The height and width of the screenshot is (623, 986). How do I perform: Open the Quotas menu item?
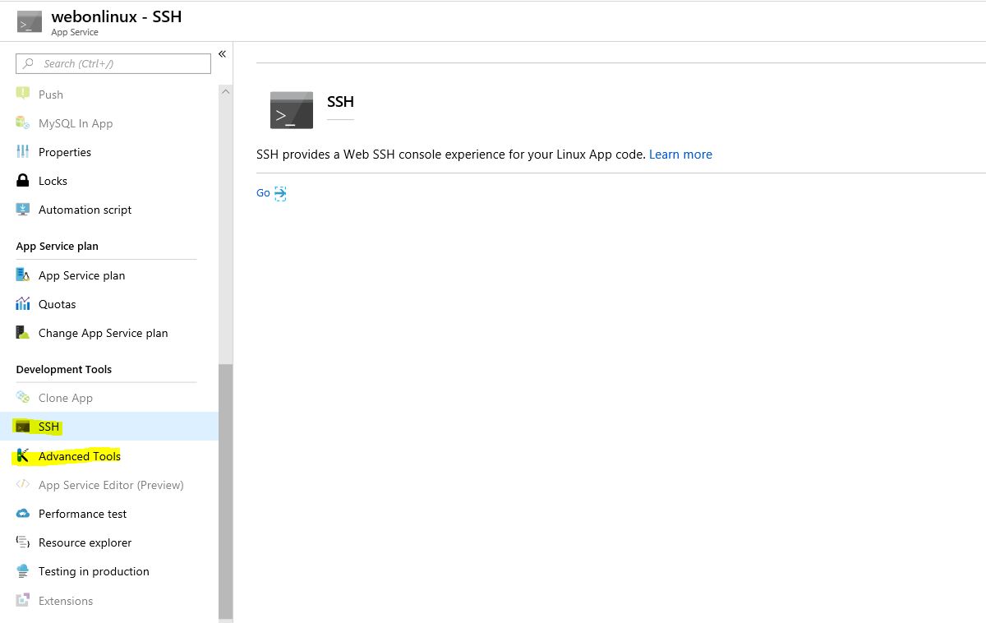57,304
